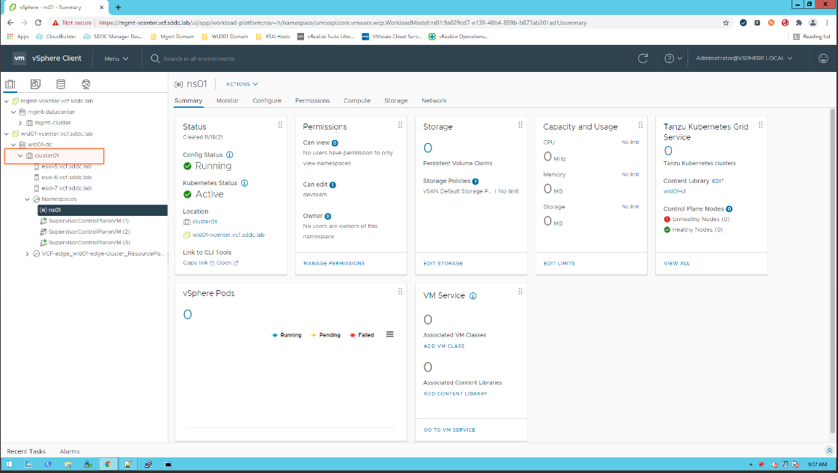Viewport: 838px width, 473px height.
Task: Open the Compute tab
Action: pyautogui.click(x=357, y=100)
